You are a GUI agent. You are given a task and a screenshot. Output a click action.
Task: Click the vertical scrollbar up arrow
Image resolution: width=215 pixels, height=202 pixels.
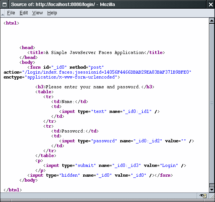212,21
